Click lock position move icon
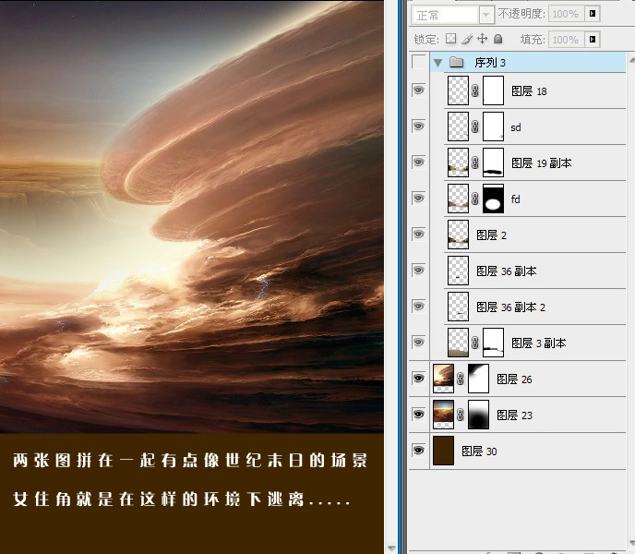This screenshot has width=635, height=554. (x=483, y=39)
